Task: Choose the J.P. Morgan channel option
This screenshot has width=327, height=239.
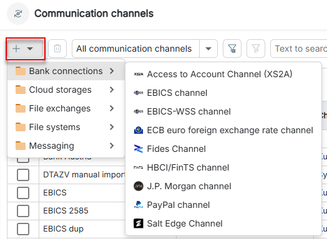Action: pos(223,186)
